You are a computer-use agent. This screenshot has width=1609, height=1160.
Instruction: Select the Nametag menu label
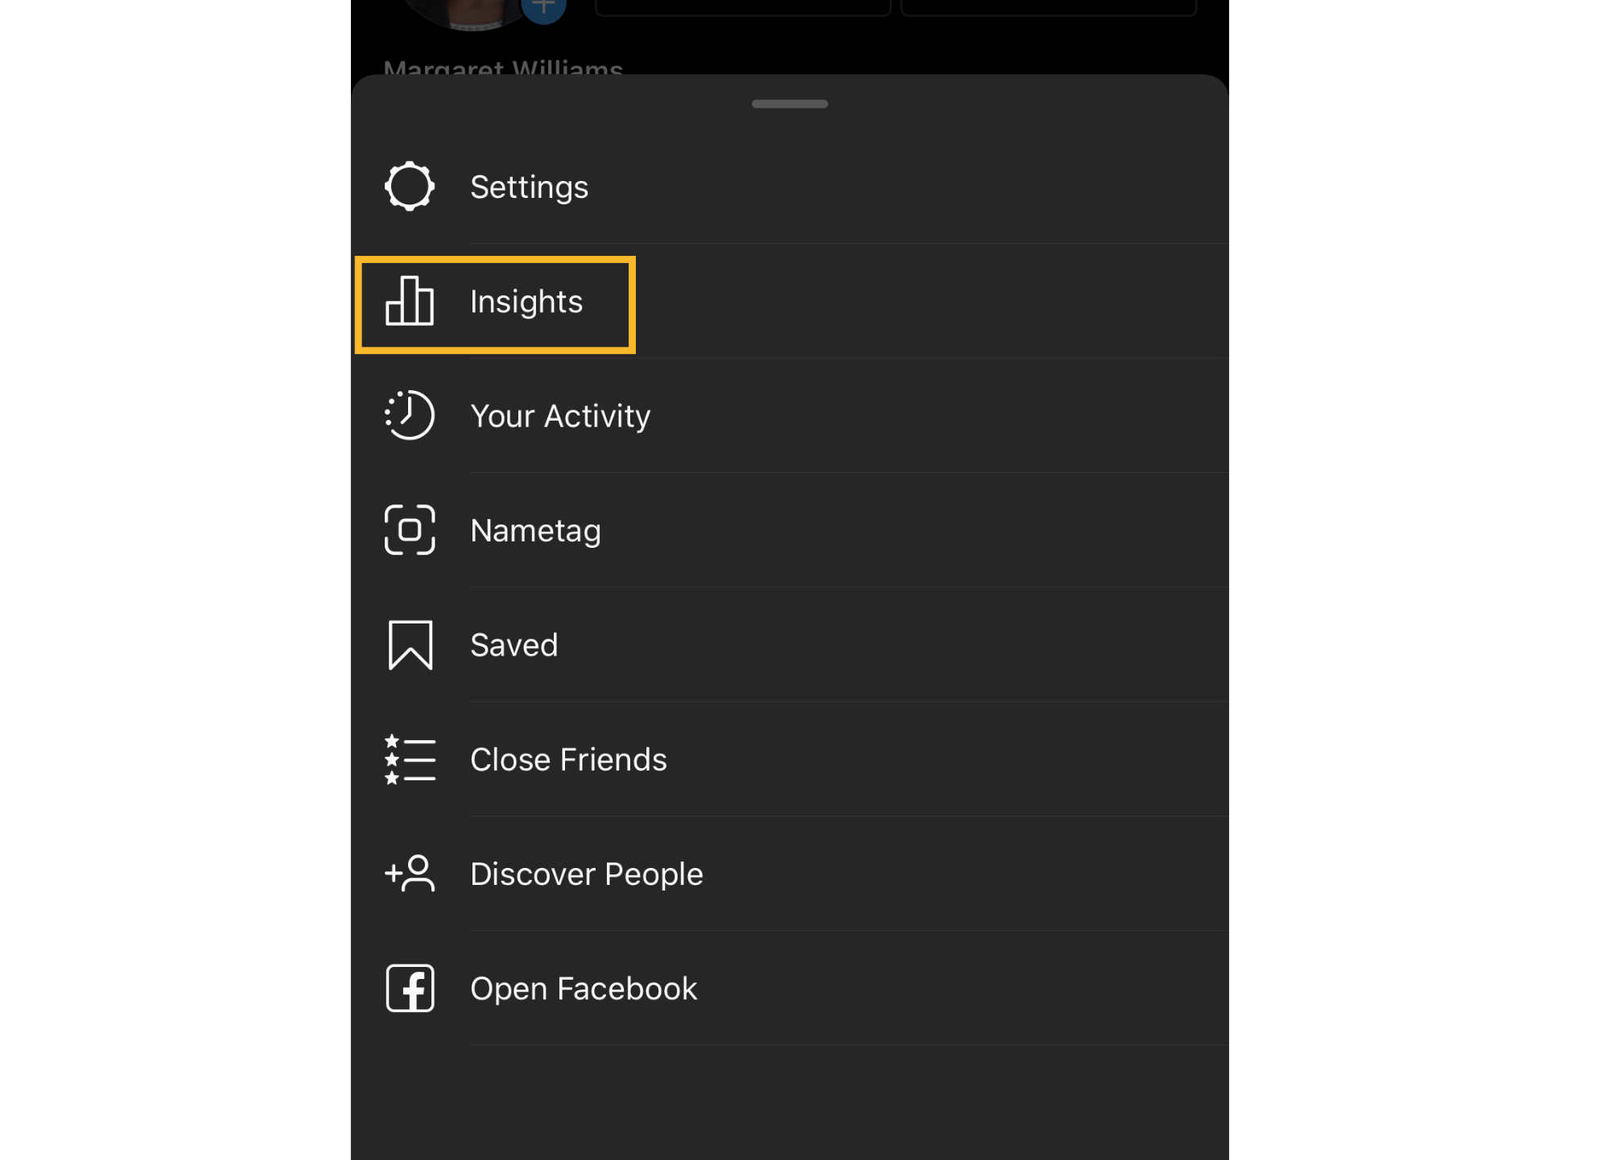535,531
